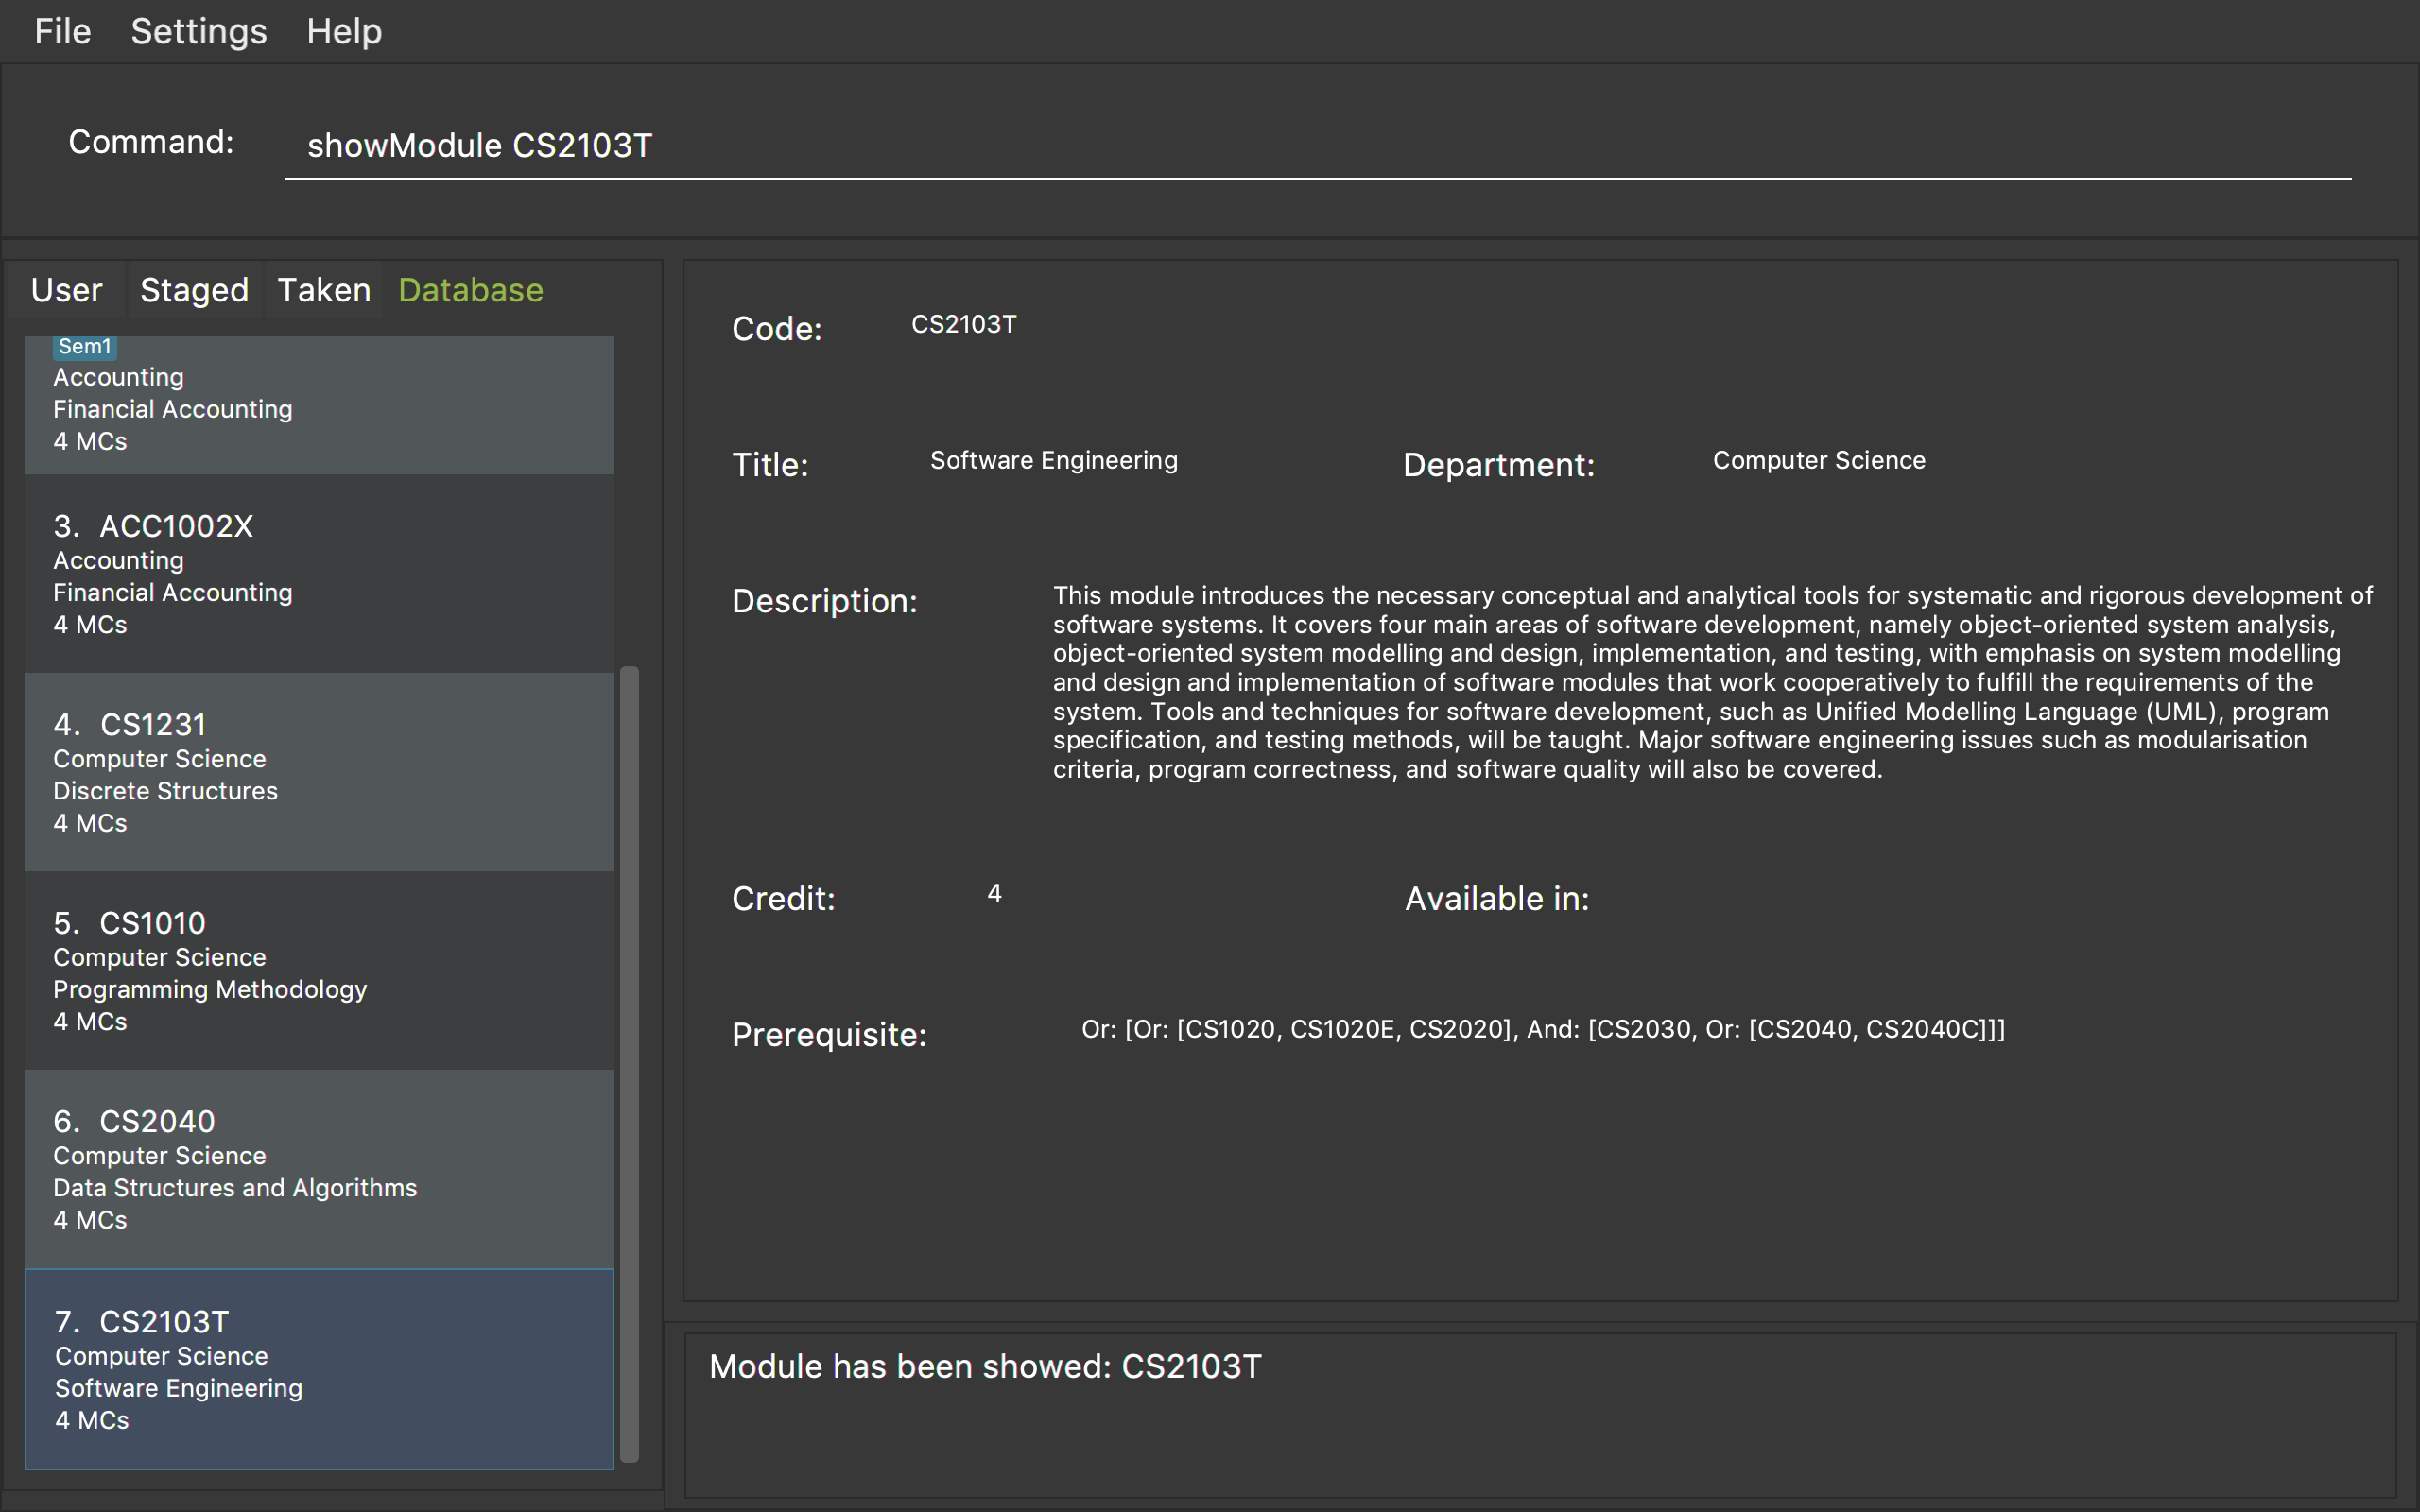This screenshot has height=1512, width=2420.
Task: Click Computer Science under CS1231
Action: coord(160,759)
